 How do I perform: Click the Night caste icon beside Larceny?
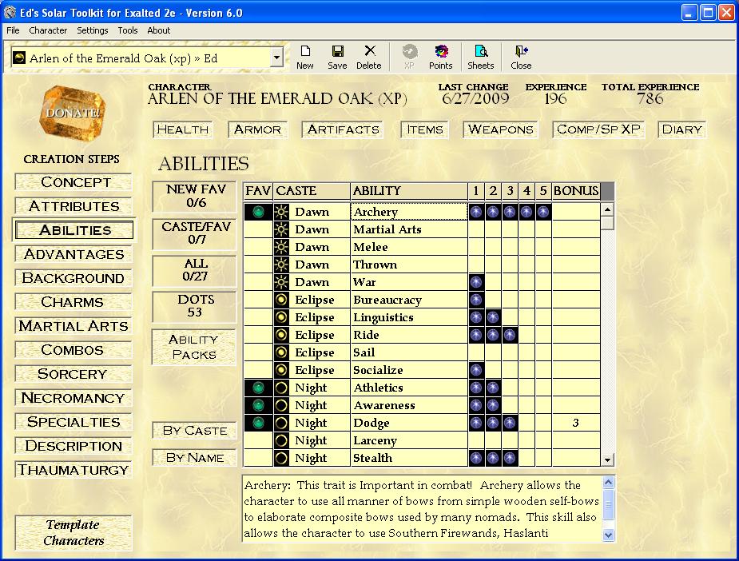pyautogui.click(x=281, y=440)
